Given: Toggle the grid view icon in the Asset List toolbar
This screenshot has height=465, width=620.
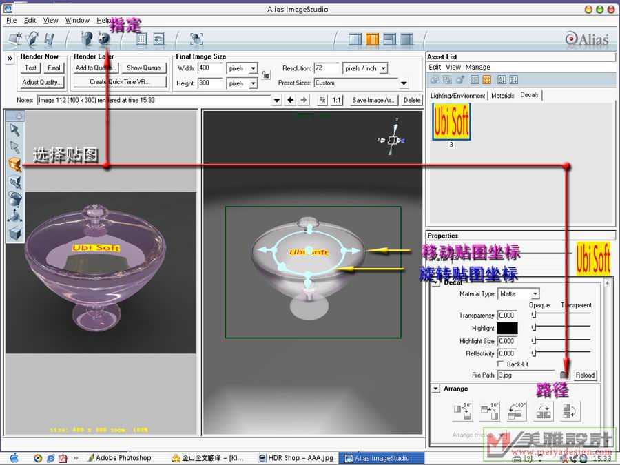Looking at the screenshot, I should point(475,80).
